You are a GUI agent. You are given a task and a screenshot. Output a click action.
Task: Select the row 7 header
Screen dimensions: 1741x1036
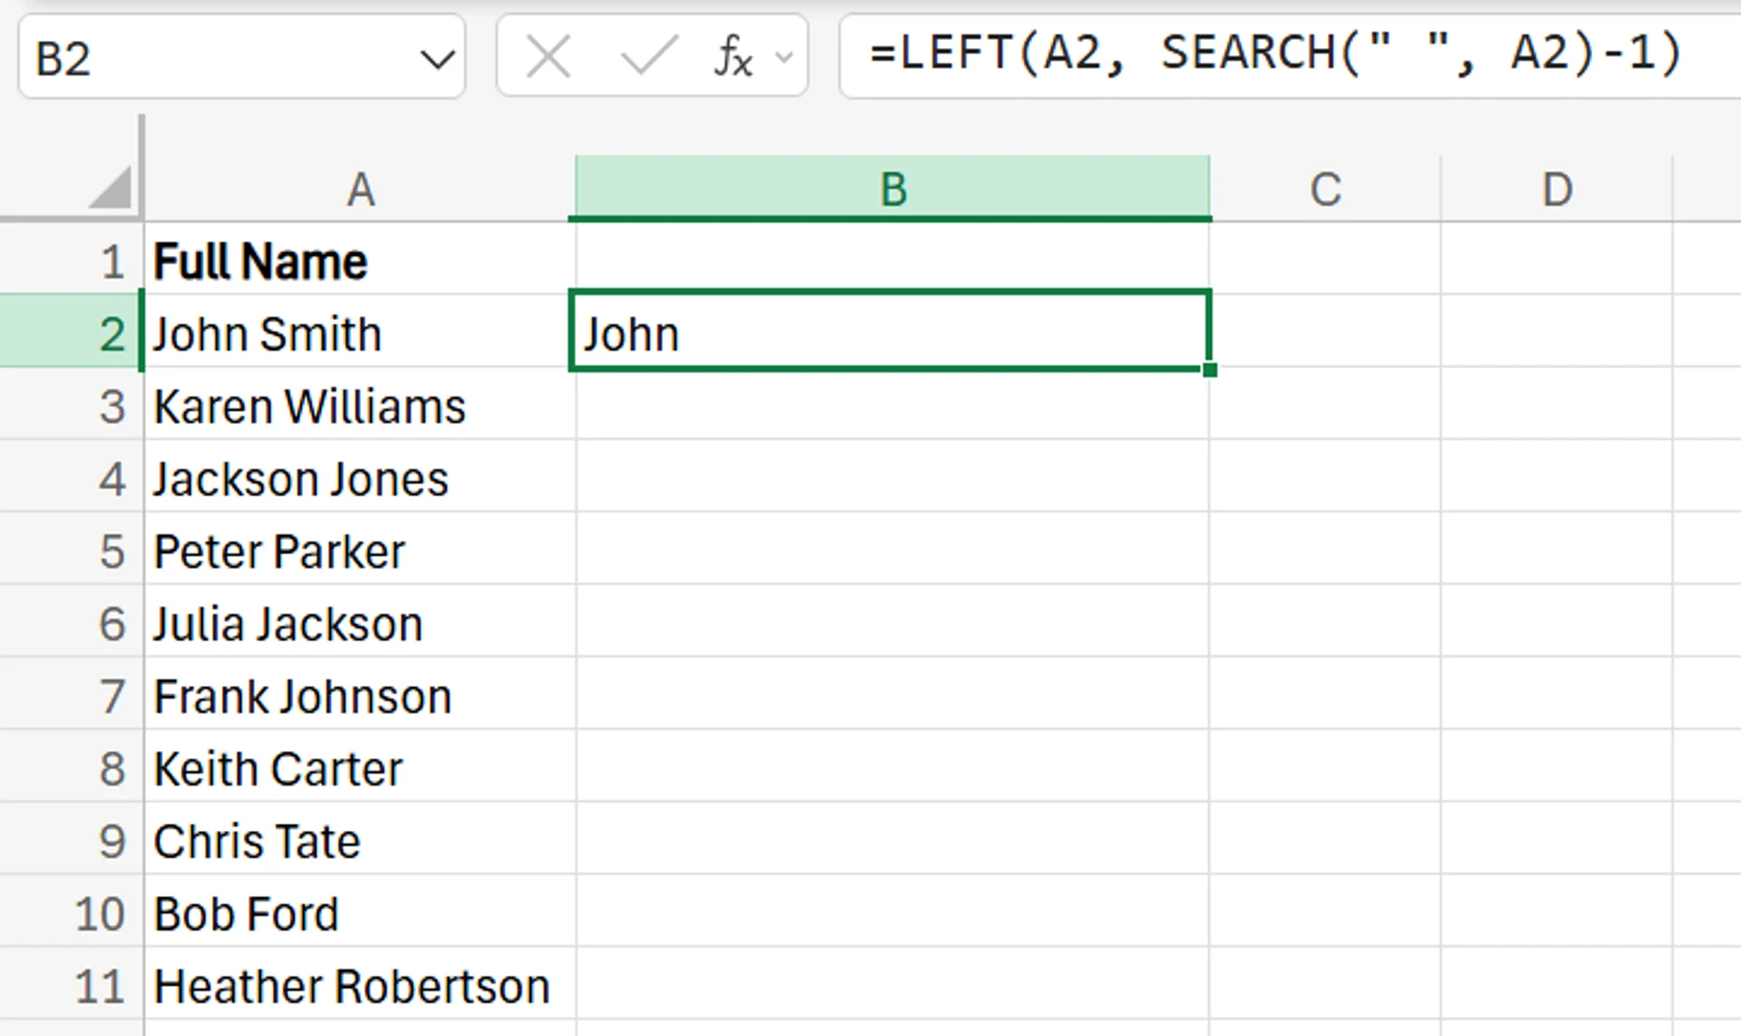(x=109, y=695)
